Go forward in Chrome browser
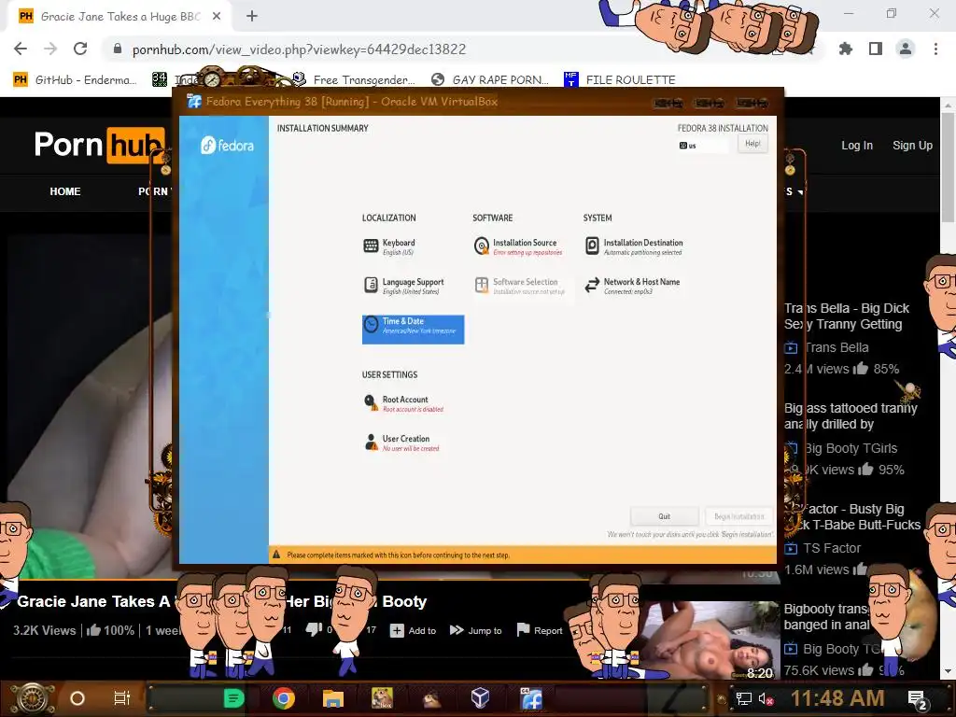Screen dimensions: 956x717 pos(50,49)
